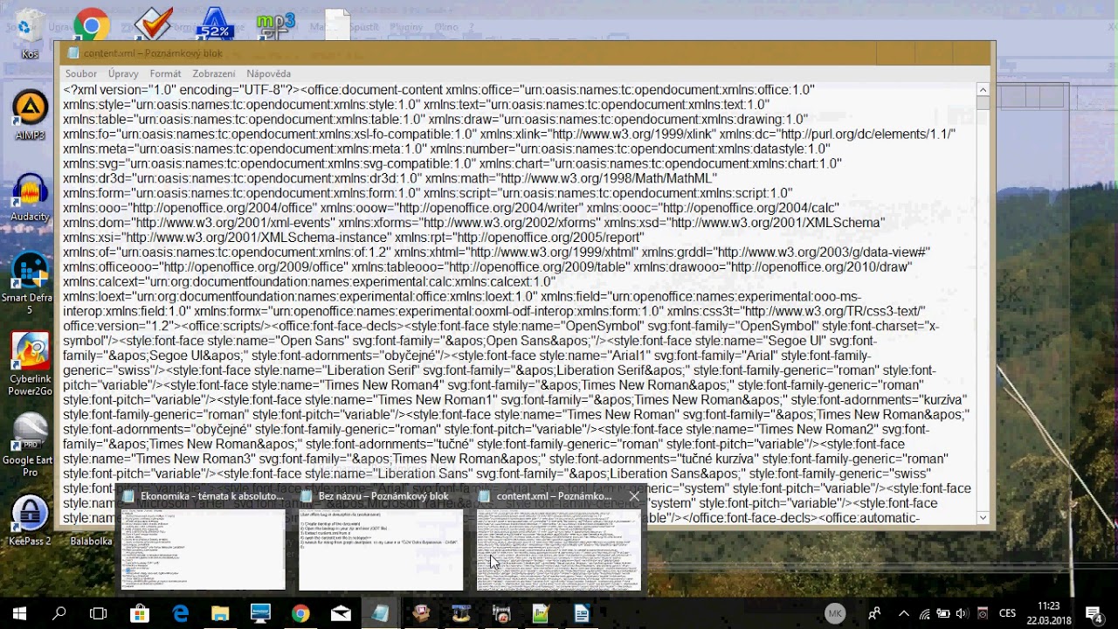This screenshot has height=629, width=1118.
Task: Open the Mail app from the taskbar
Action: click(x=341, y=613)
